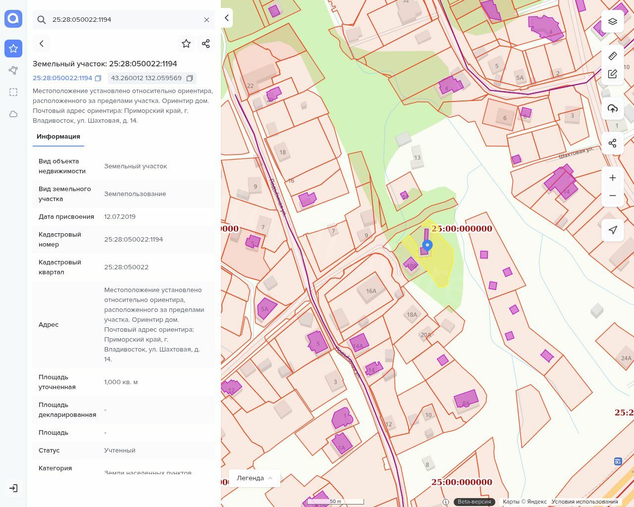Image resolution: width=634 pixels, height=507 pixels.
Task: Select the dashed rectangle area tool
Action: coord(13,92)
